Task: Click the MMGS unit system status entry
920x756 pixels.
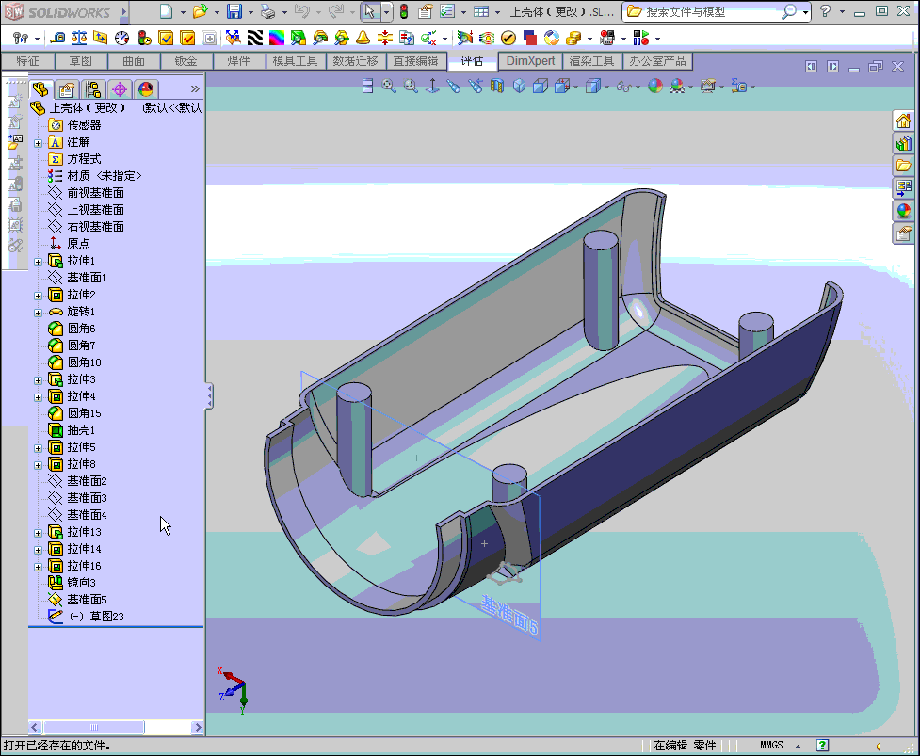Action: click(x=771, y=745)
